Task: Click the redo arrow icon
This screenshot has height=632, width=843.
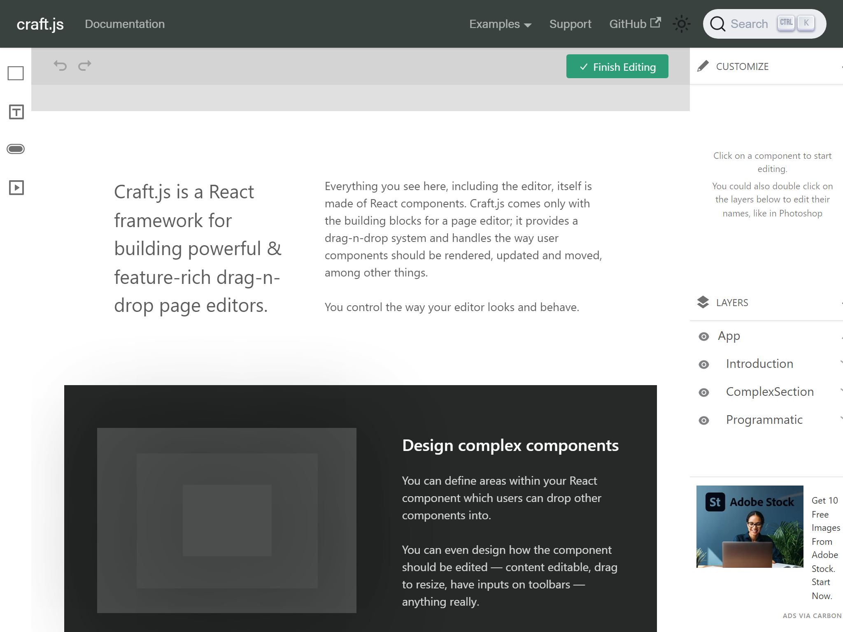Action: tap(85, 65)
